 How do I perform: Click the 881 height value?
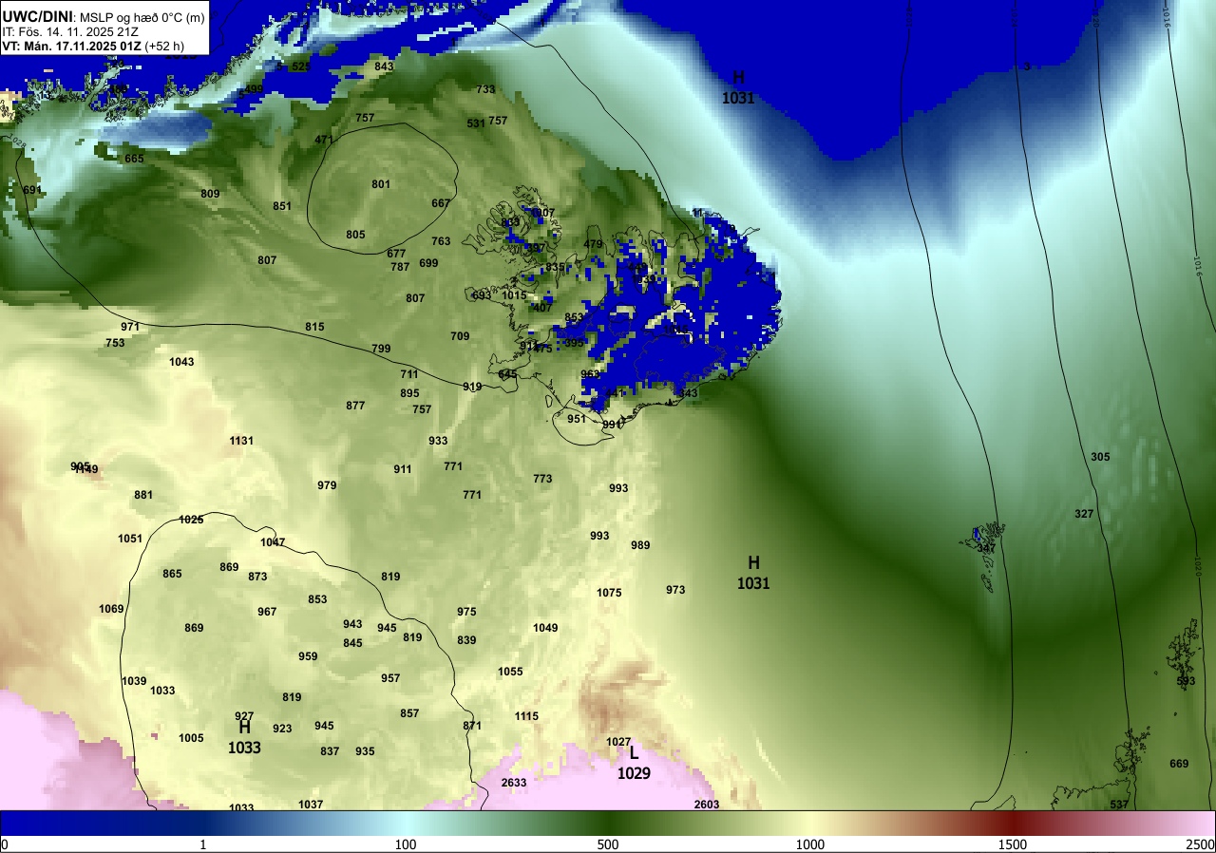143,495
